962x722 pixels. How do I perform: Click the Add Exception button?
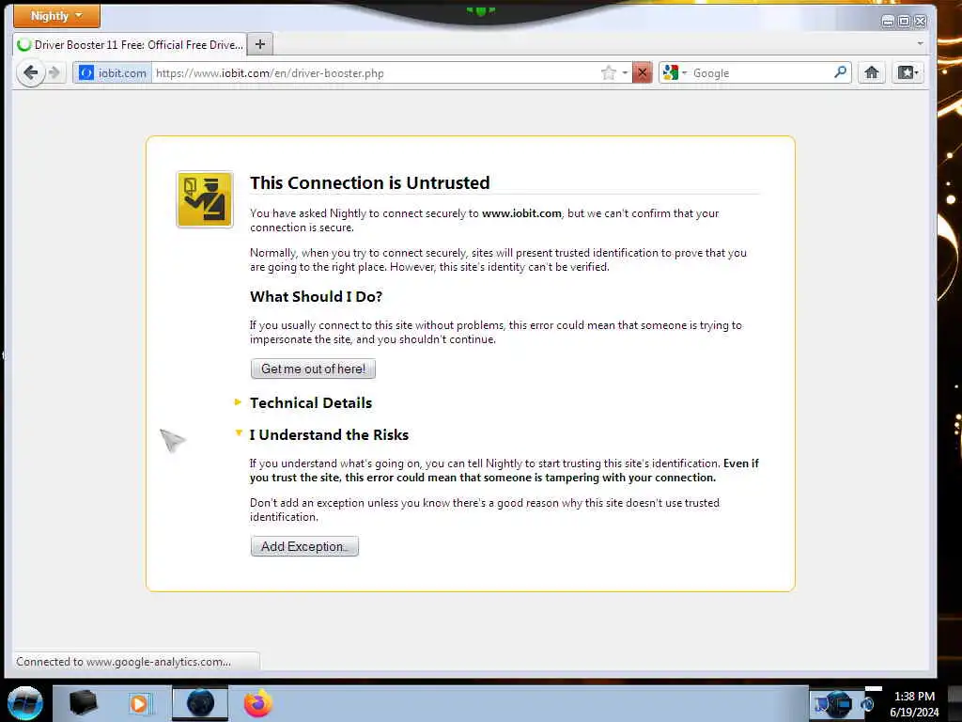(304, 546)
